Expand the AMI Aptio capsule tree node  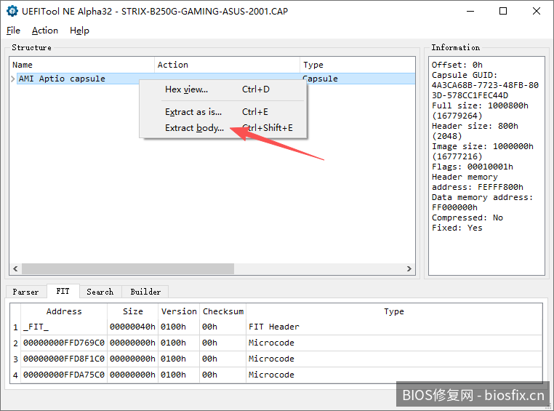click(x=13, y=79)
